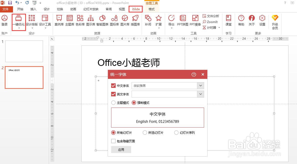Open the 智能图表 smart charts
This screenshot has height=164, width=297.
point(102,20)
